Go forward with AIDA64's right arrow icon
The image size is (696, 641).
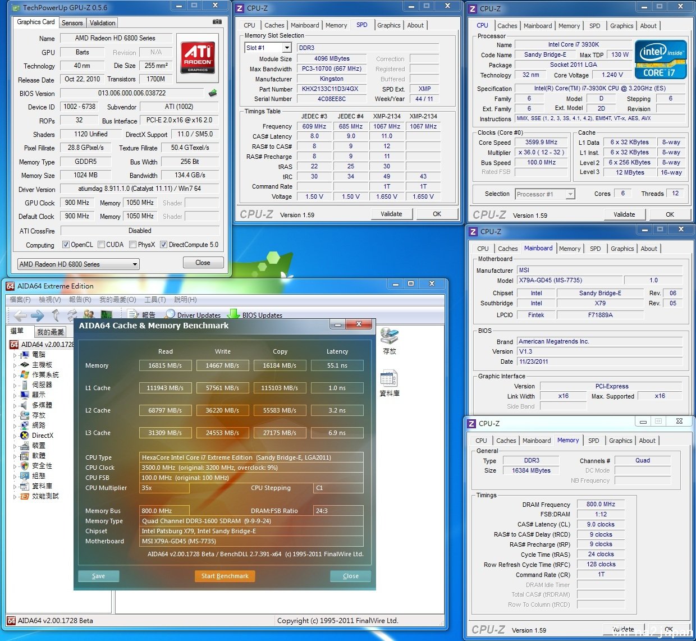click(x=38, y=315)
